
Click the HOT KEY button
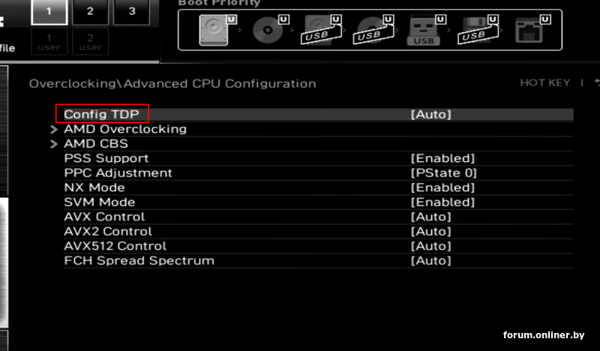point(544,83)
